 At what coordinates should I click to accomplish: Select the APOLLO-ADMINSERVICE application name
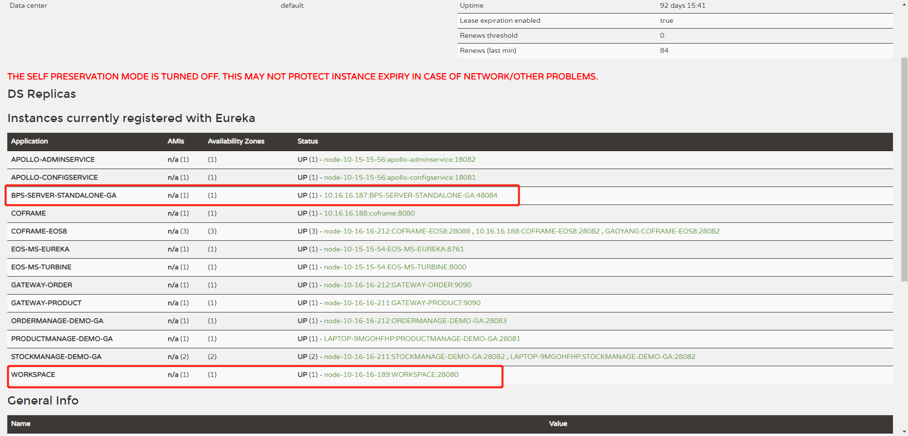click(x=53, y=159)
